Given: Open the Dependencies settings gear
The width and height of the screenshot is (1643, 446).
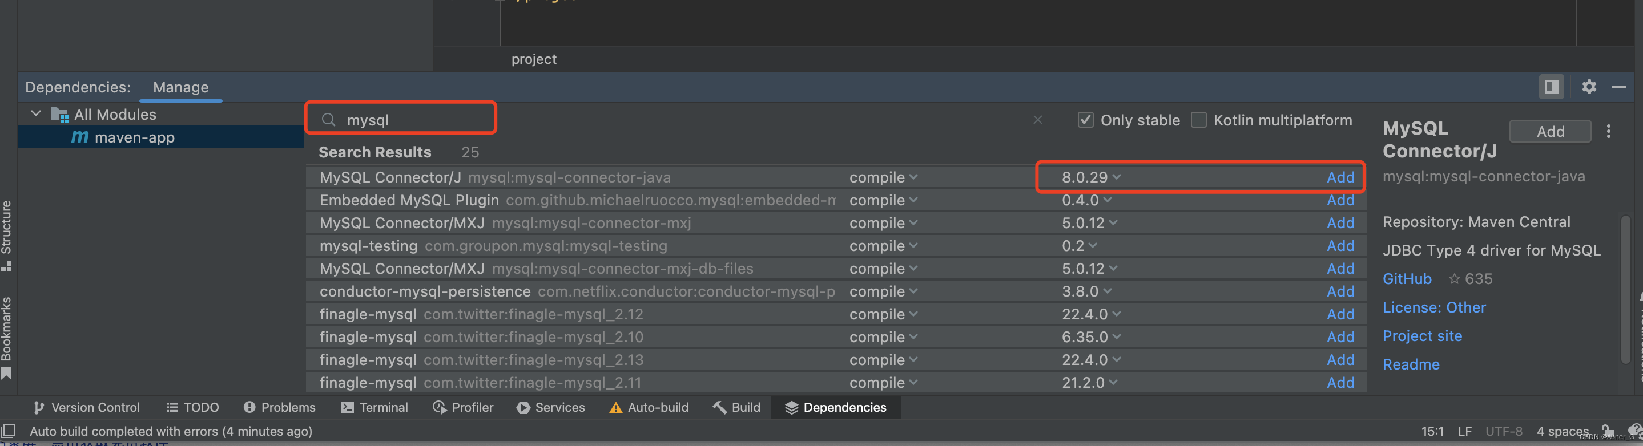Looking at the screenshot, I should 1589,87.
